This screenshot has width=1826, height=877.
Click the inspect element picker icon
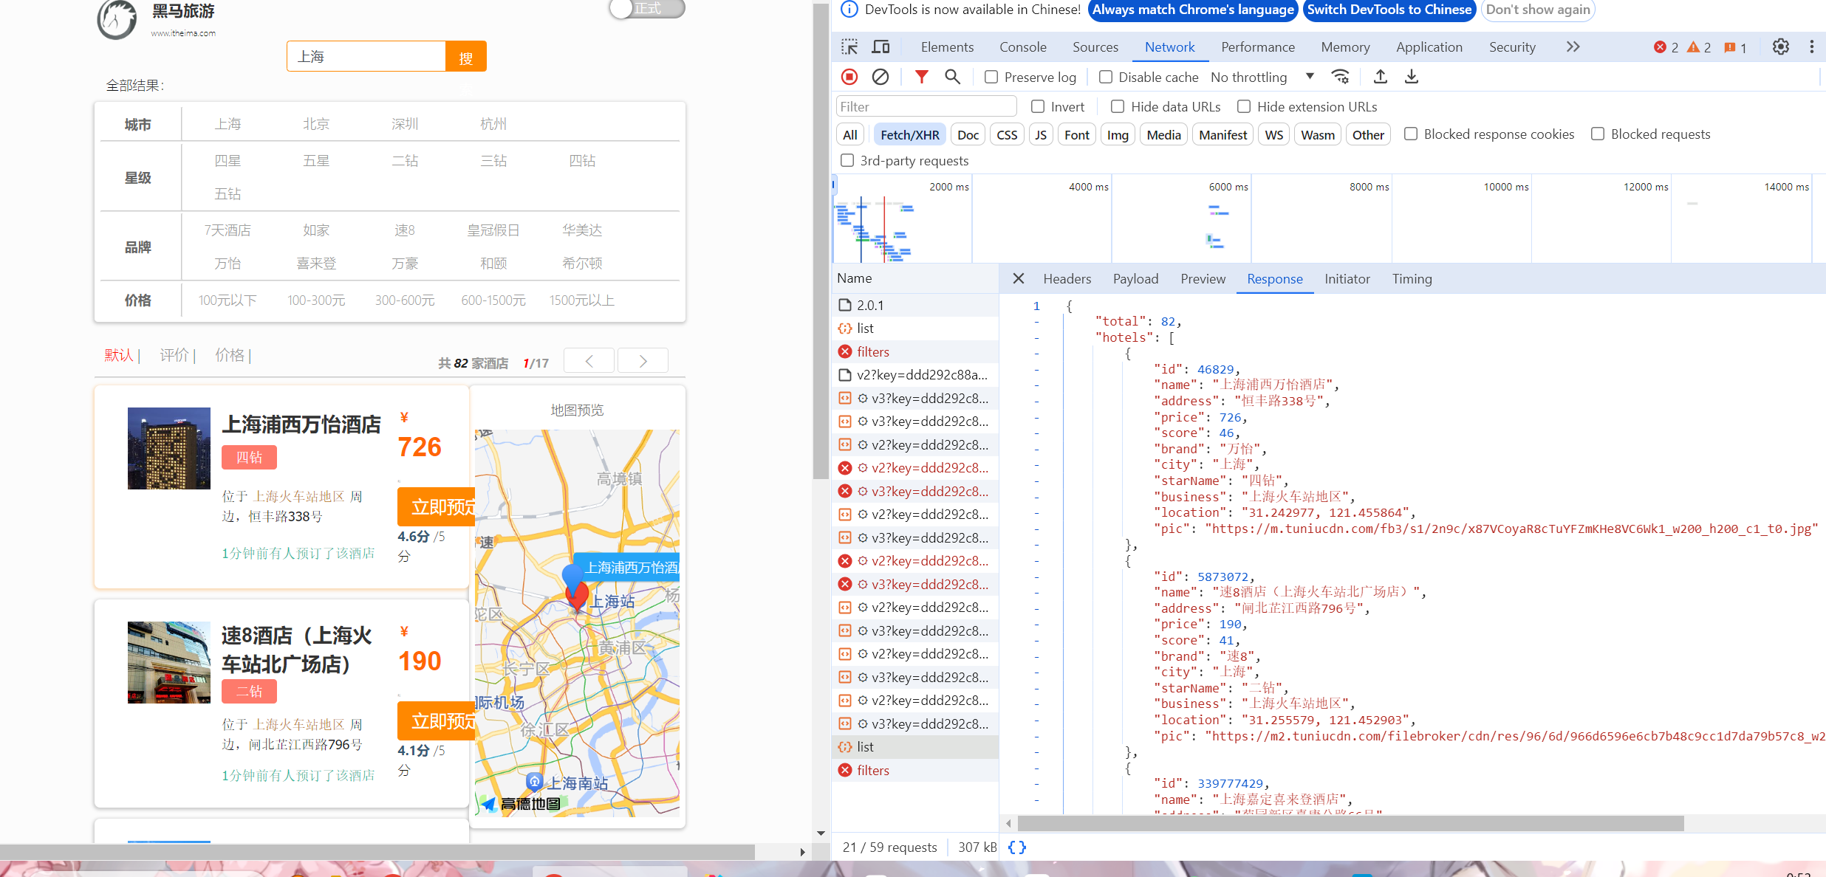point(849,47)
